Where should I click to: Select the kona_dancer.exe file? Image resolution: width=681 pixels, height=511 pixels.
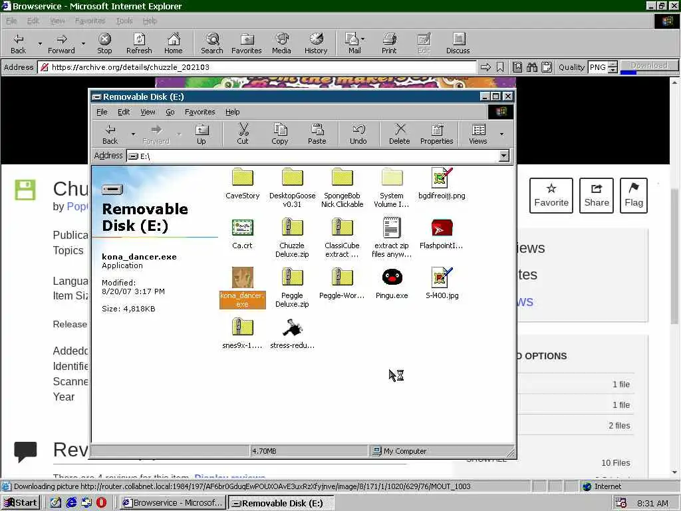tap(242, 287)
